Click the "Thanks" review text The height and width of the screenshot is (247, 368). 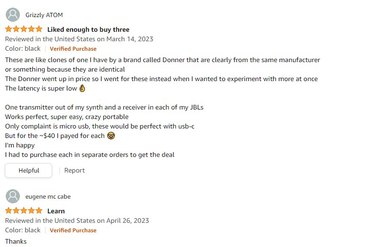[16, 241]
